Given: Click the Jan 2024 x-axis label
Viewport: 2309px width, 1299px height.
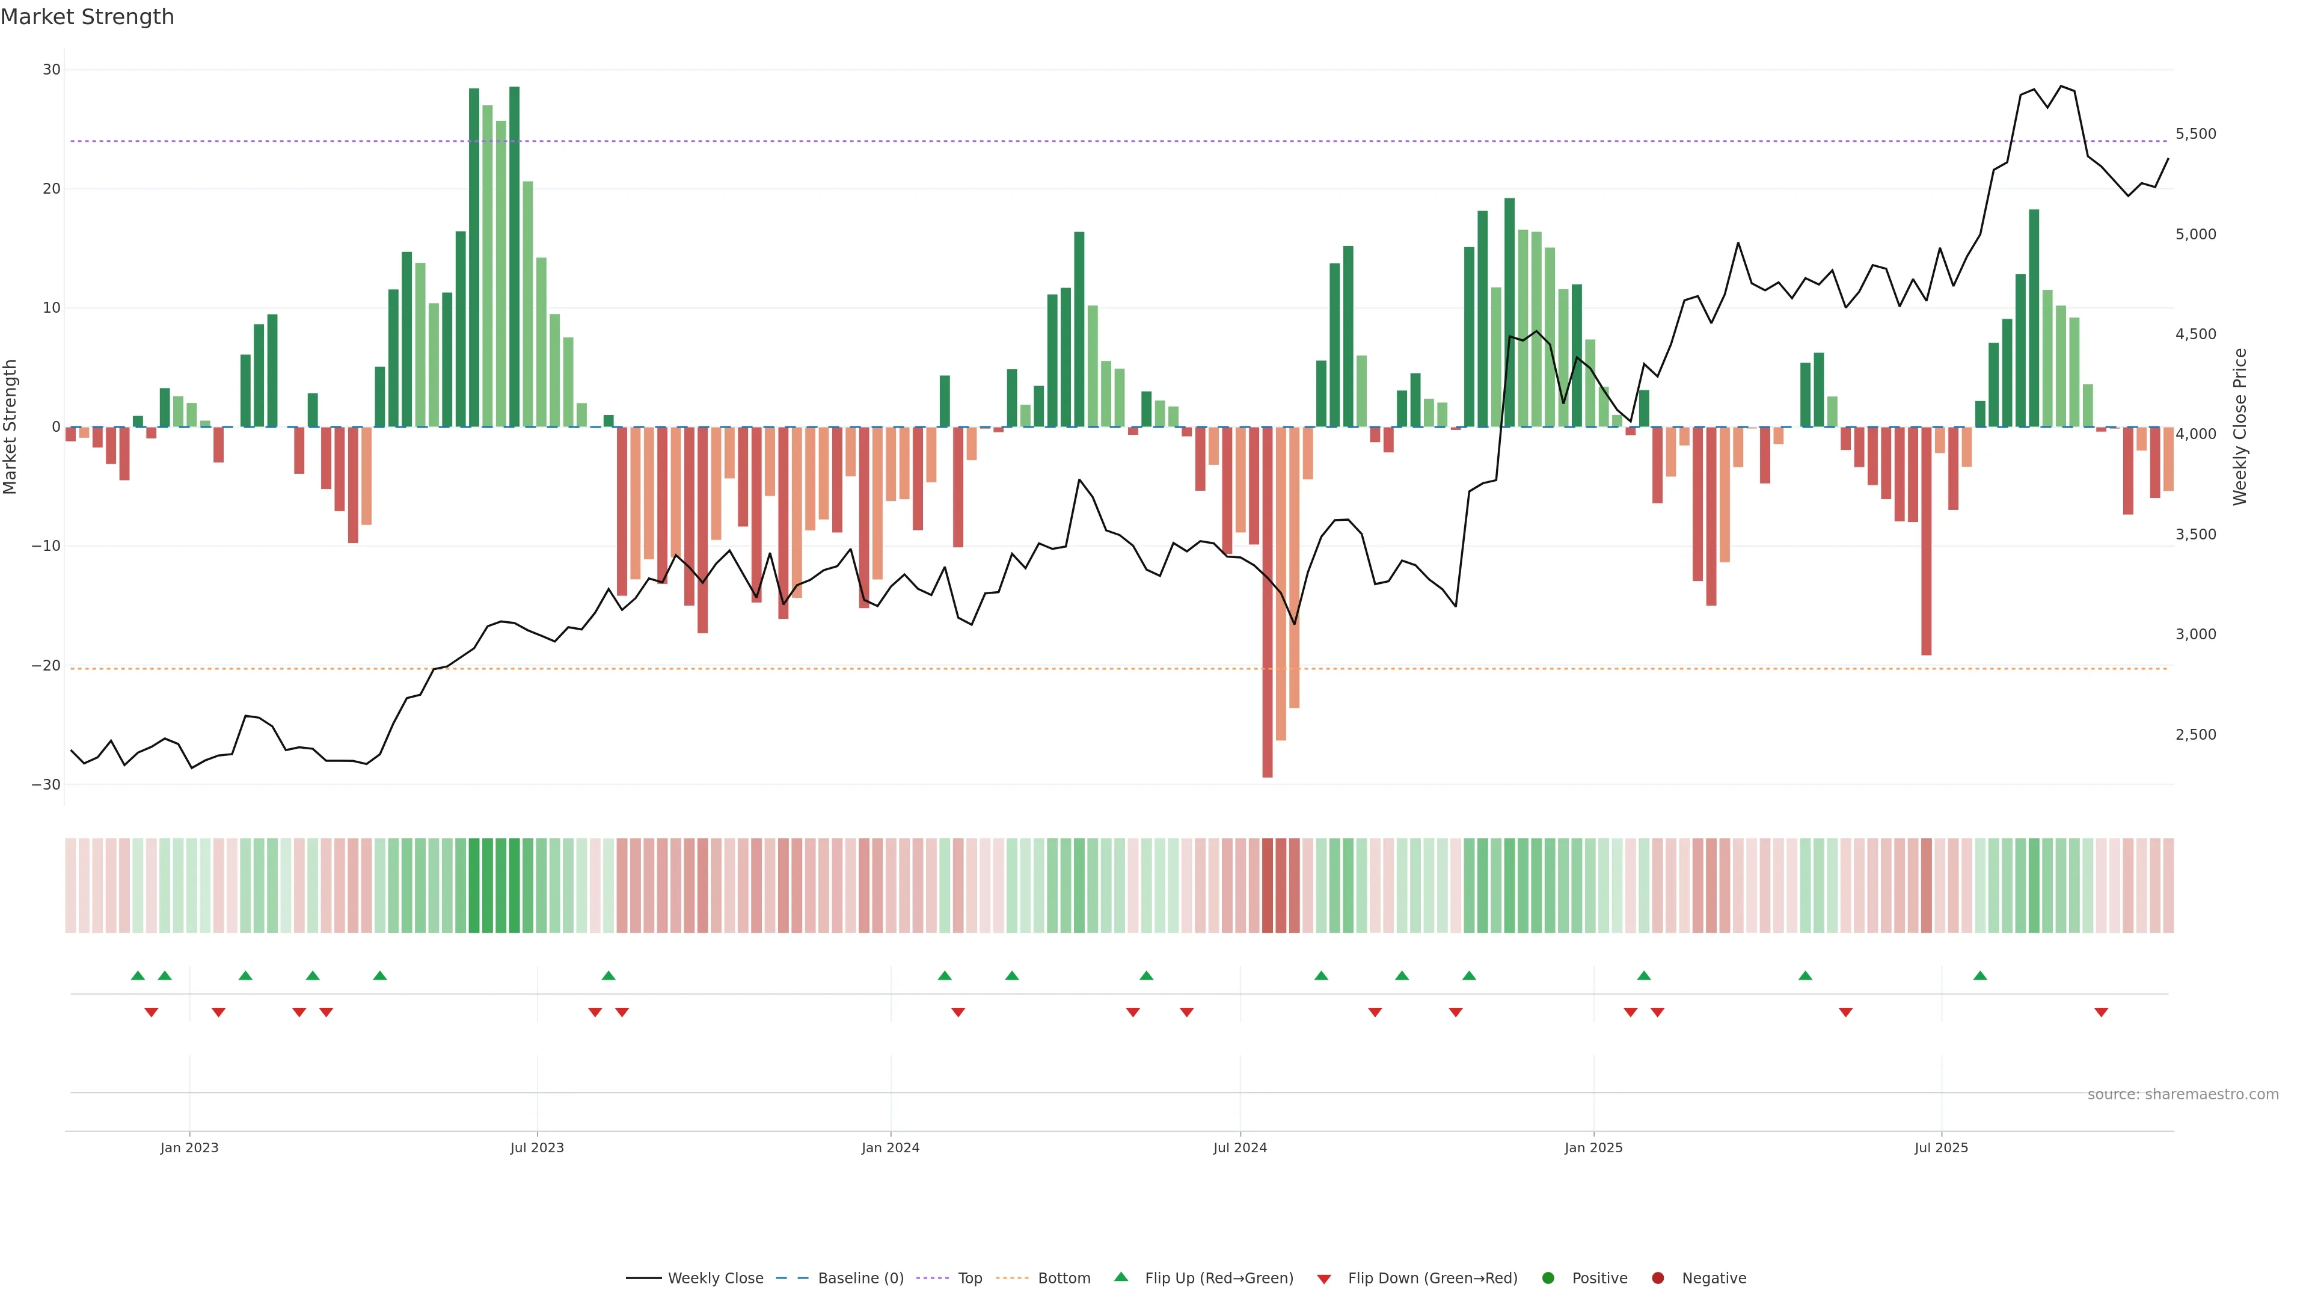Looking at the screenshot, I should point(890,1147).
